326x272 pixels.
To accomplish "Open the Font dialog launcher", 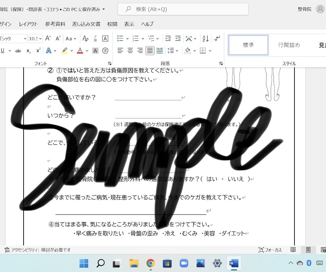I will click(110, 63).
